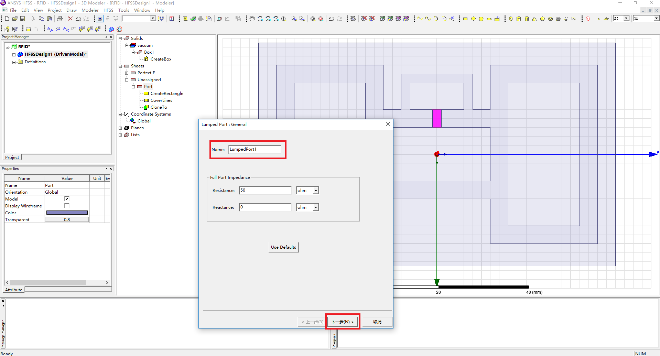Click the Print icon
The height and width of the screenshot is (356, 660).
pos(60,19)
